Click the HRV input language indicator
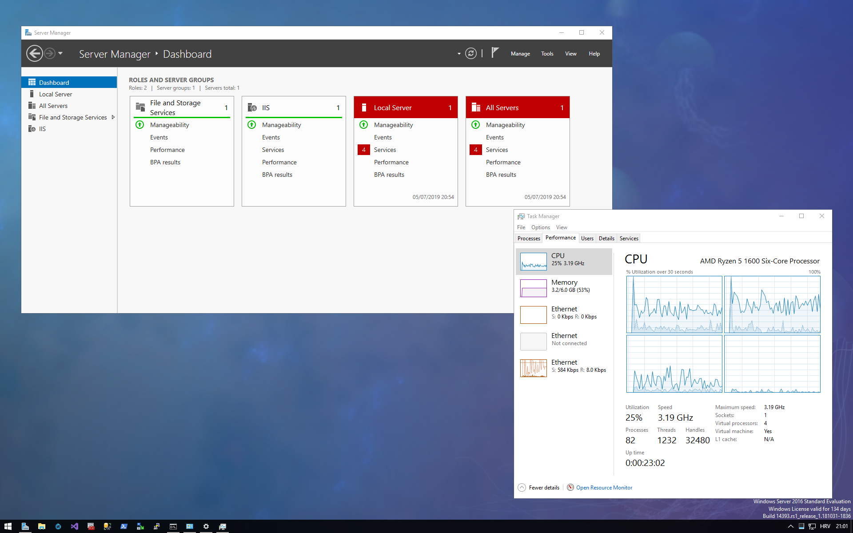The image size is (853, 533). pos(825,526)
